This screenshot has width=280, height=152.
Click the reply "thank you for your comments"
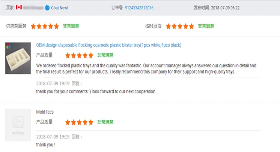[96, 91]
